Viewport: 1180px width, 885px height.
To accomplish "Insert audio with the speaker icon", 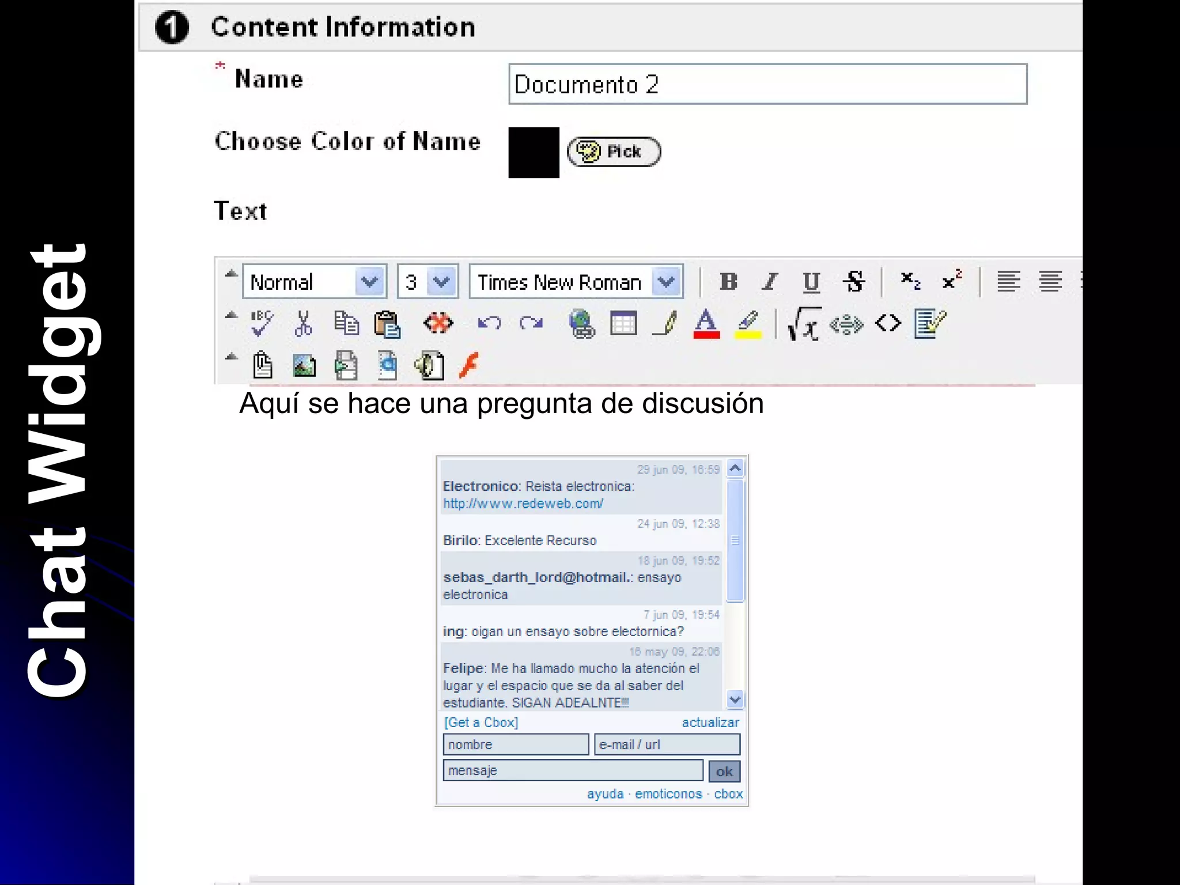I will tap(429, 365).
